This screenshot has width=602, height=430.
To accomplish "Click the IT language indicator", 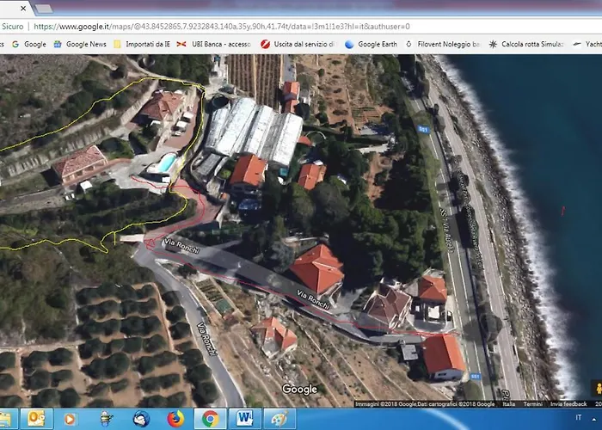I will (578, 417).
